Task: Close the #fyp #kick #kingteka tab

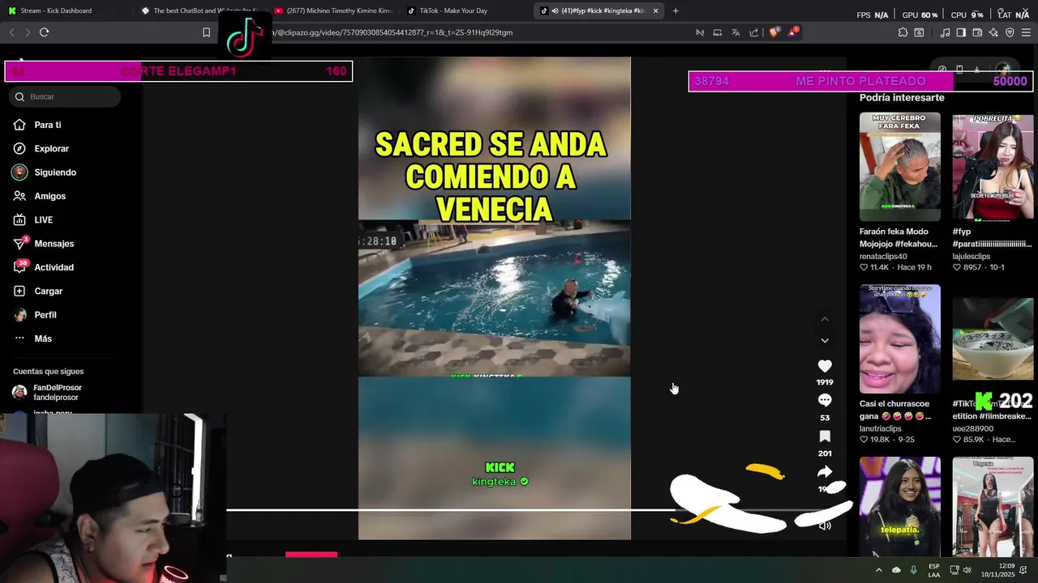Action: click(x=655, y=11)
